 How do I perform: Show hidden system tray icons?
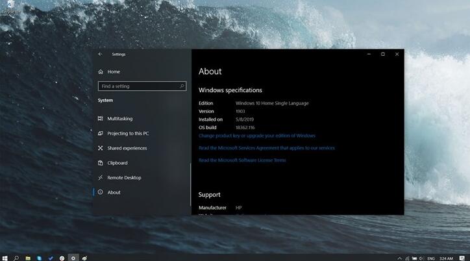point(399,258)
